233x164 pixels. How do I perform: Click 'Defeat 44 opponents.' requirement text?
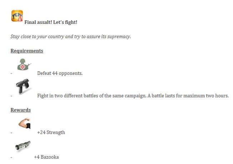60,73
